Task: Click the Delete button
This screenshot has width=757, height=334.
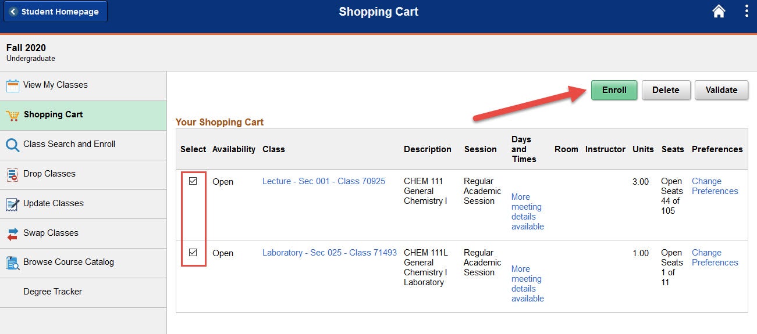Action: (666, 90)
